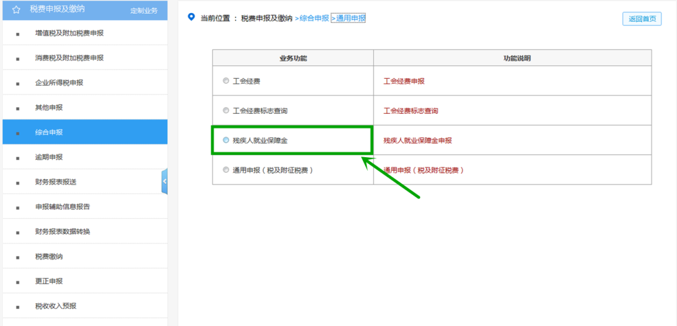Click the red 通用申报（税及附征税费）description link
Viewport: 677px width, 326px height.
pos(424,170)
